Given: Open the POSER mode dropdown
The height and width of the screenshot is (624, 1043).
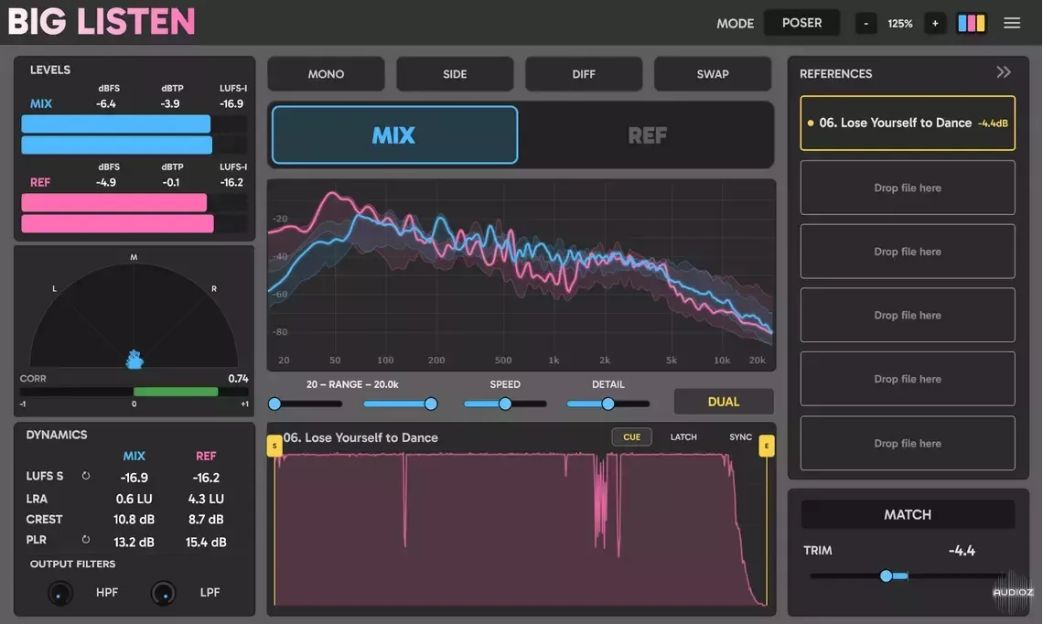Looking at the screenshot, I should tap(801, 23).
